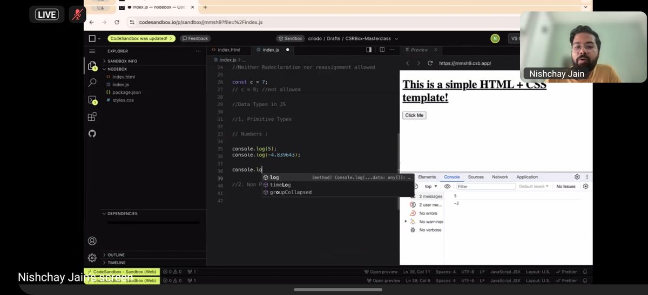Open the Search icon in activity bar
Image resolution: width=648 pixels, height=295 pixels.
click(92, 83)
